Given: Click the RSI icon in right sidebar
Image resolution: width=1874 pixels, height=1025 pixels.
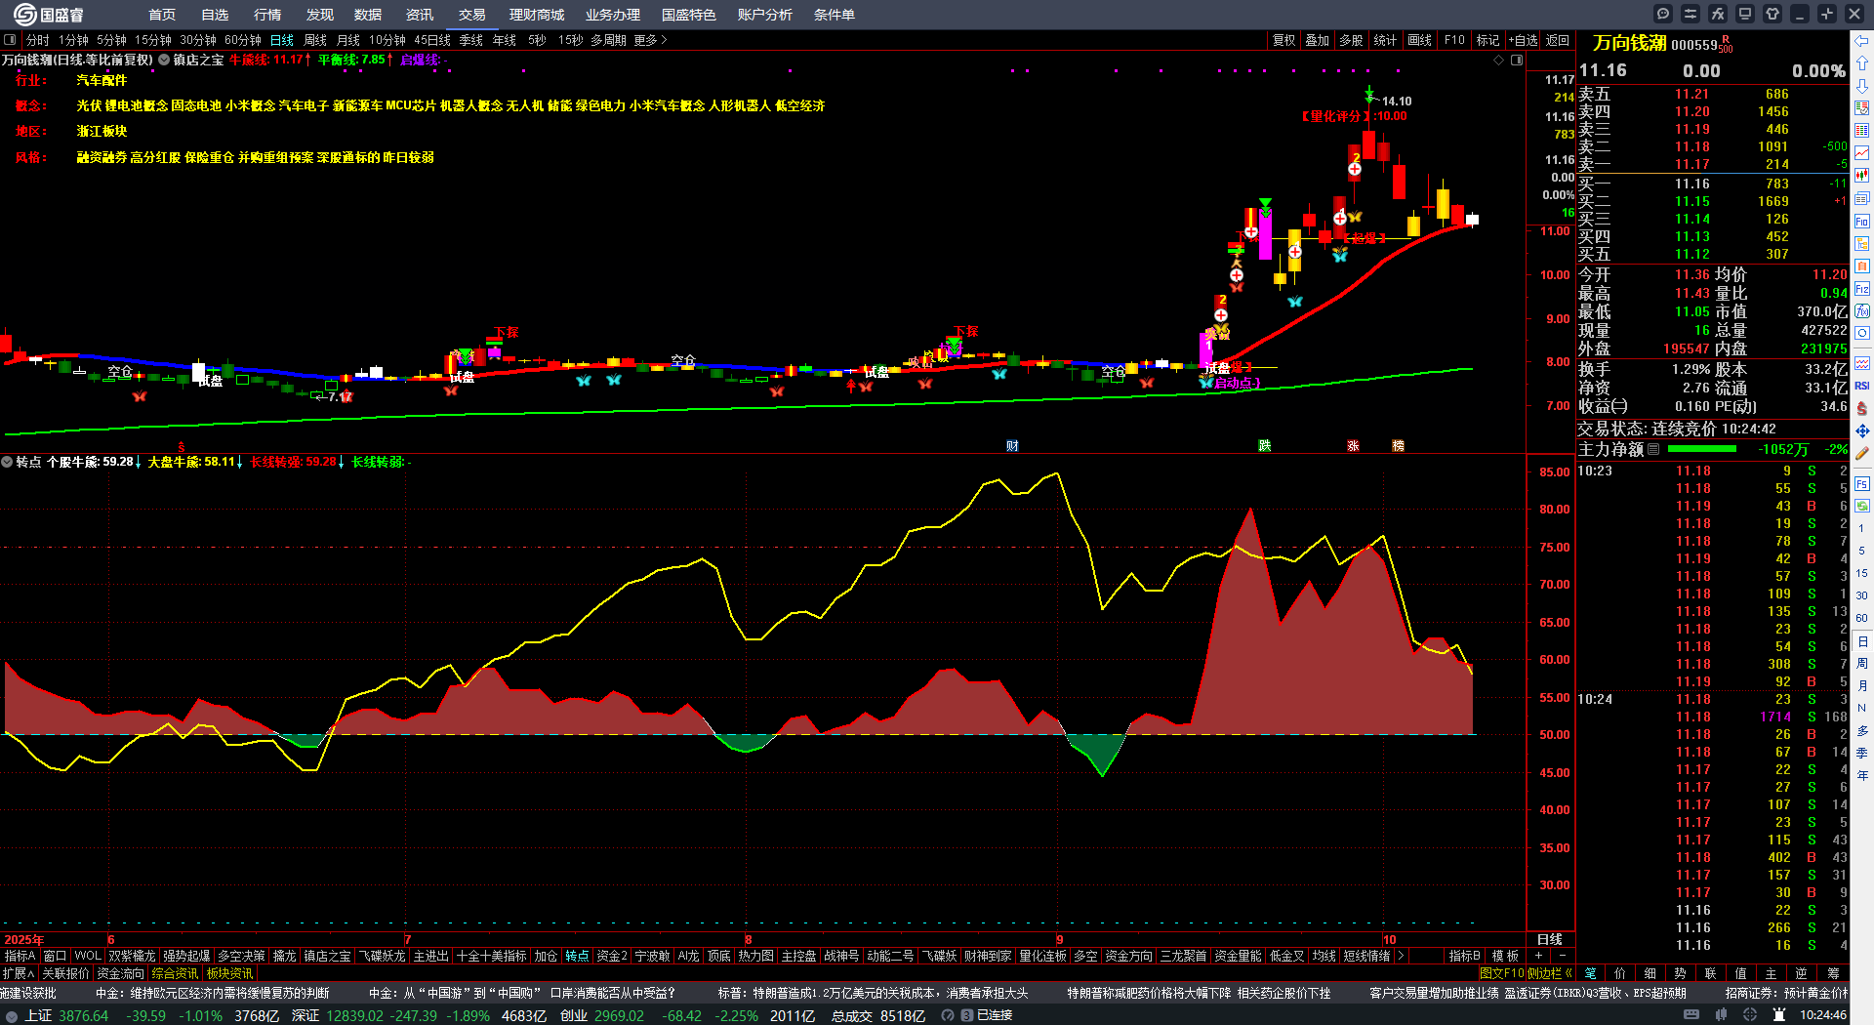Looking at the screenshot, I should (1862, 386).
